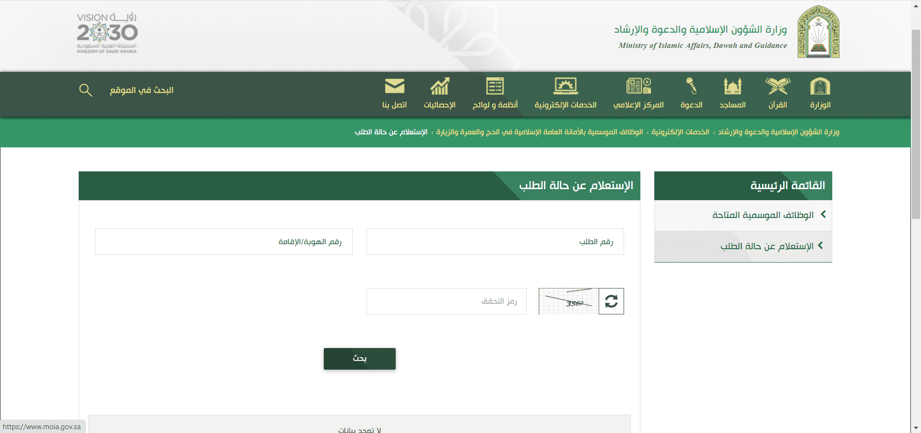Click the البحث في الموقع search field
The width and height of the screenshot is (921, 433).
coord(142,90)
